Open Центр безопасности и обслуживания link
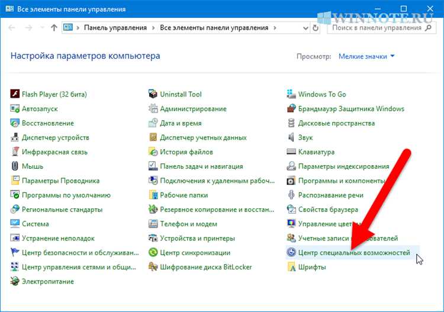Image resolution: width=444 pixels, height=312 pixels. pos(81,252)
